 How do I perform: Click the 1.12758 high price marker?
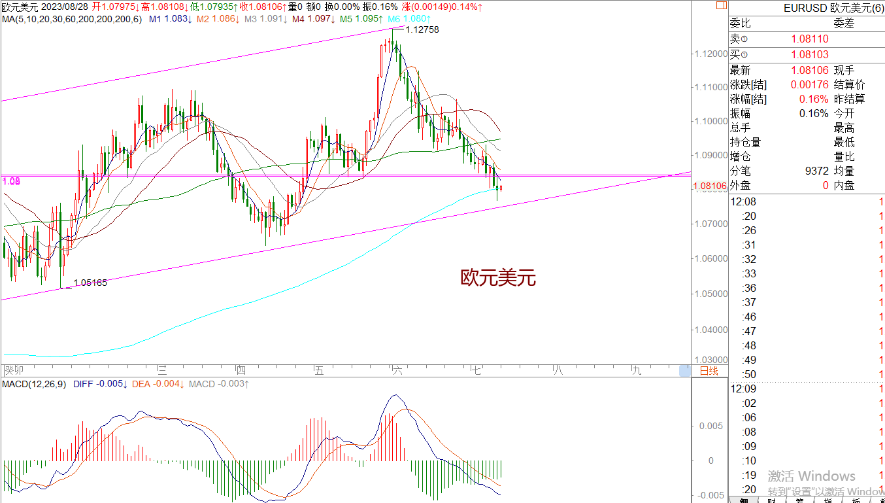pos(422,30)
